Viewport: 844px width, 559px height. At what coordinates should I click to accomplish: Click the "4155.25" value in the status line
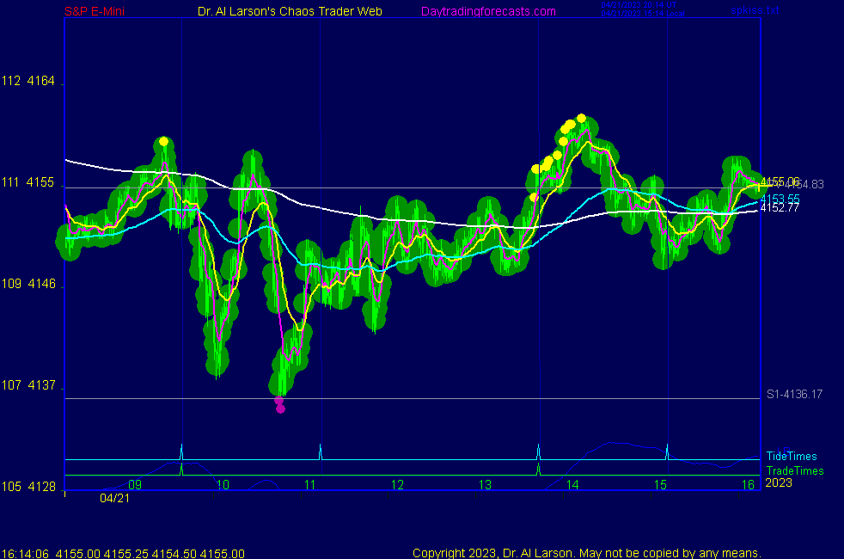pos(126,554)
